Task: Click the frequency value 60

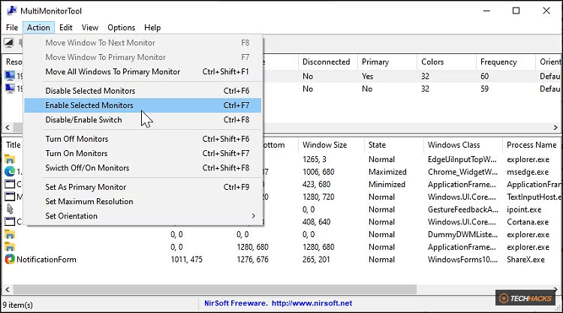Action: click(x=484, y=76)
